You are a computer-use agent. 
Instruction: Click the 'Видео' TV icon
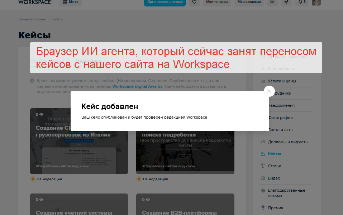pos(263,178)
